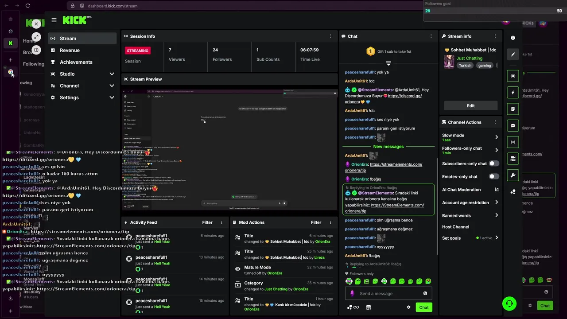
Task: Click the Gift 1 sub leaderboard banner
Action: [388, 51]
